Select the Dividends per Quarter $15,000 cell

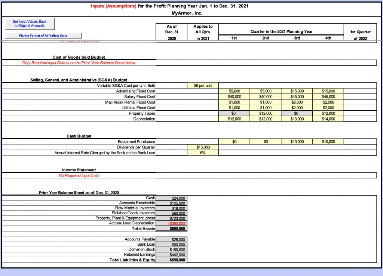[x=202, y=147]
